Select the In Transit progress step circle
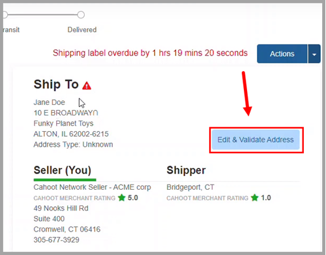 5,15
